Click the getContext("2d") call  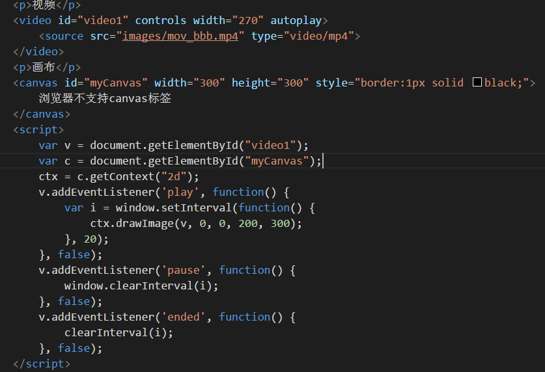(141, 177)
